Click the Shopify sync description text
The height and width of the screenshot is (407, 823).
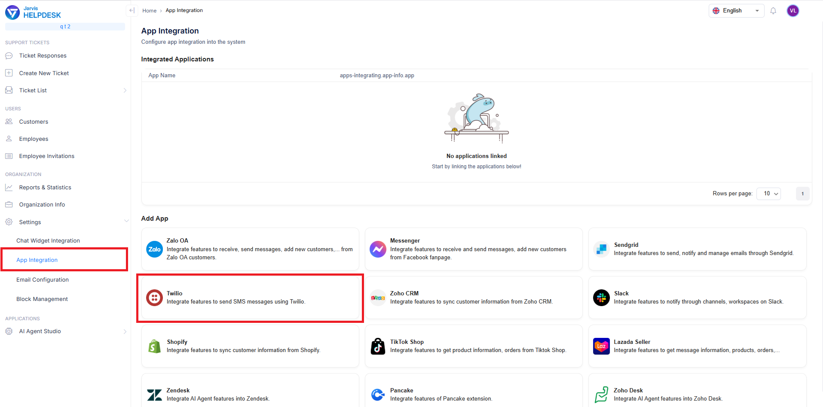[244, 350]
